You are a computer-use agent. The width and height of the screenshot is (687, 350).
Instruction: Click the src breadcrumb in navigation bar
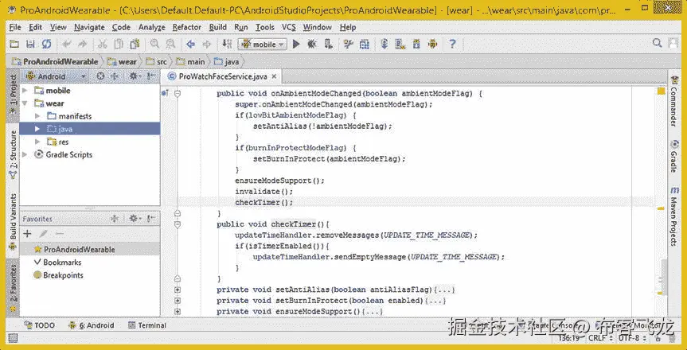pos(157,62)
